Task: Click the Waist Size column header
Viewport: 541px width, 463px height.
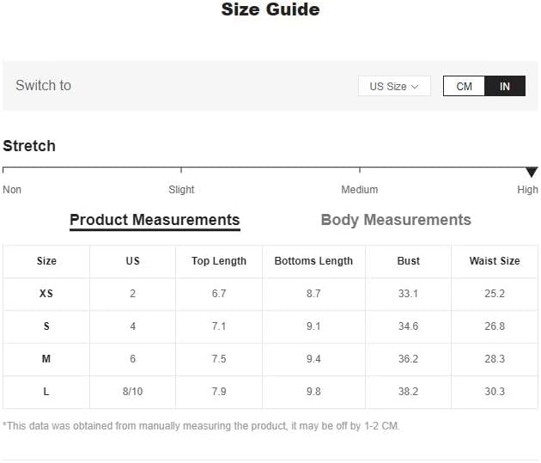Action: (495, 261)
